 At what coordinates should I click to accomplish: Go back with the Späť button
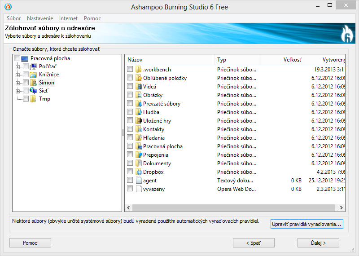click(254, 243)
